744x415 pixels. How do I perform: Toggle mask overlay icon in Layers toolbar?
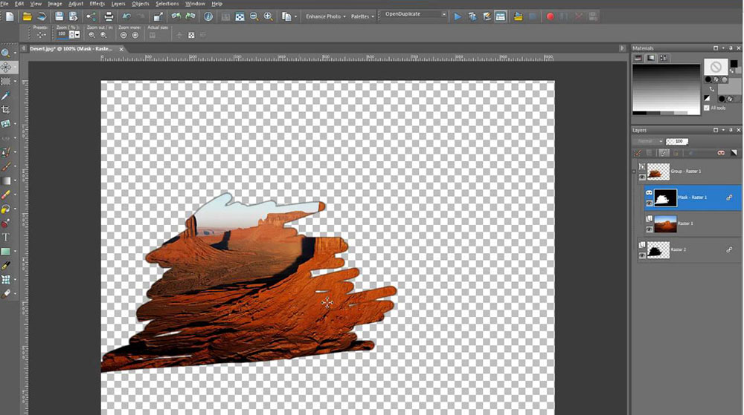click(721, 153)
